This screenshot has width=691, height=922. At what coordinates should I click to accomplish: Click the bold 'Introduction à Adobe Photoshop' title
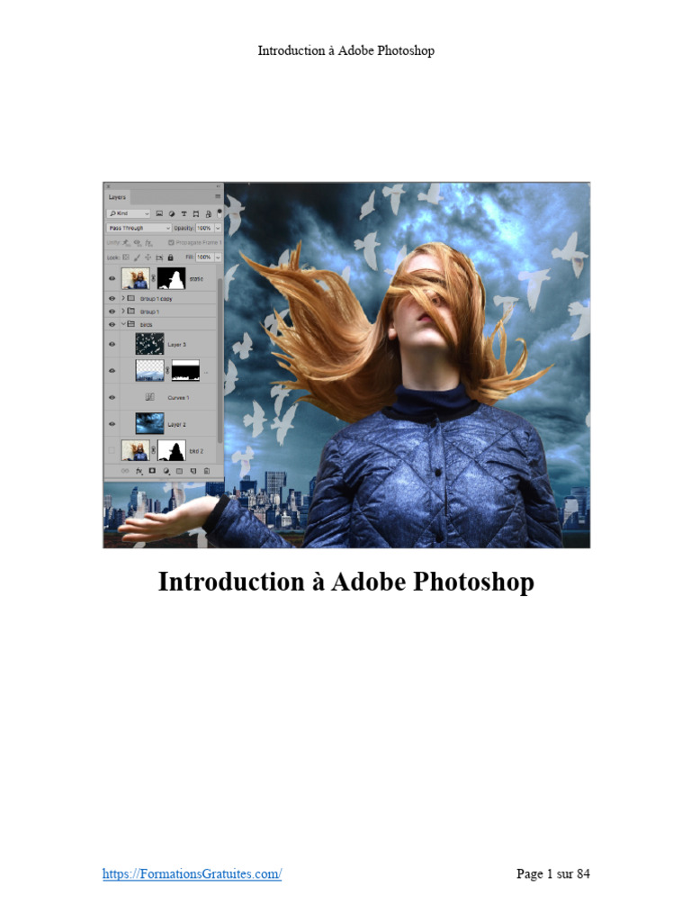point(346,583)
